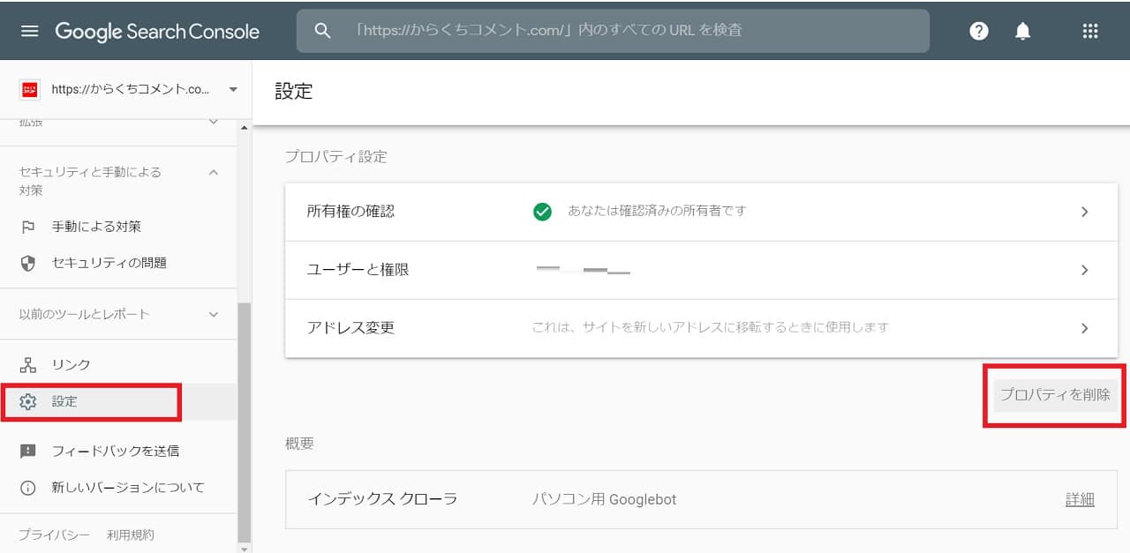This screenshot has height=553, width=1130.
Task: Click the help question mark icon
Action: [978, 31]
